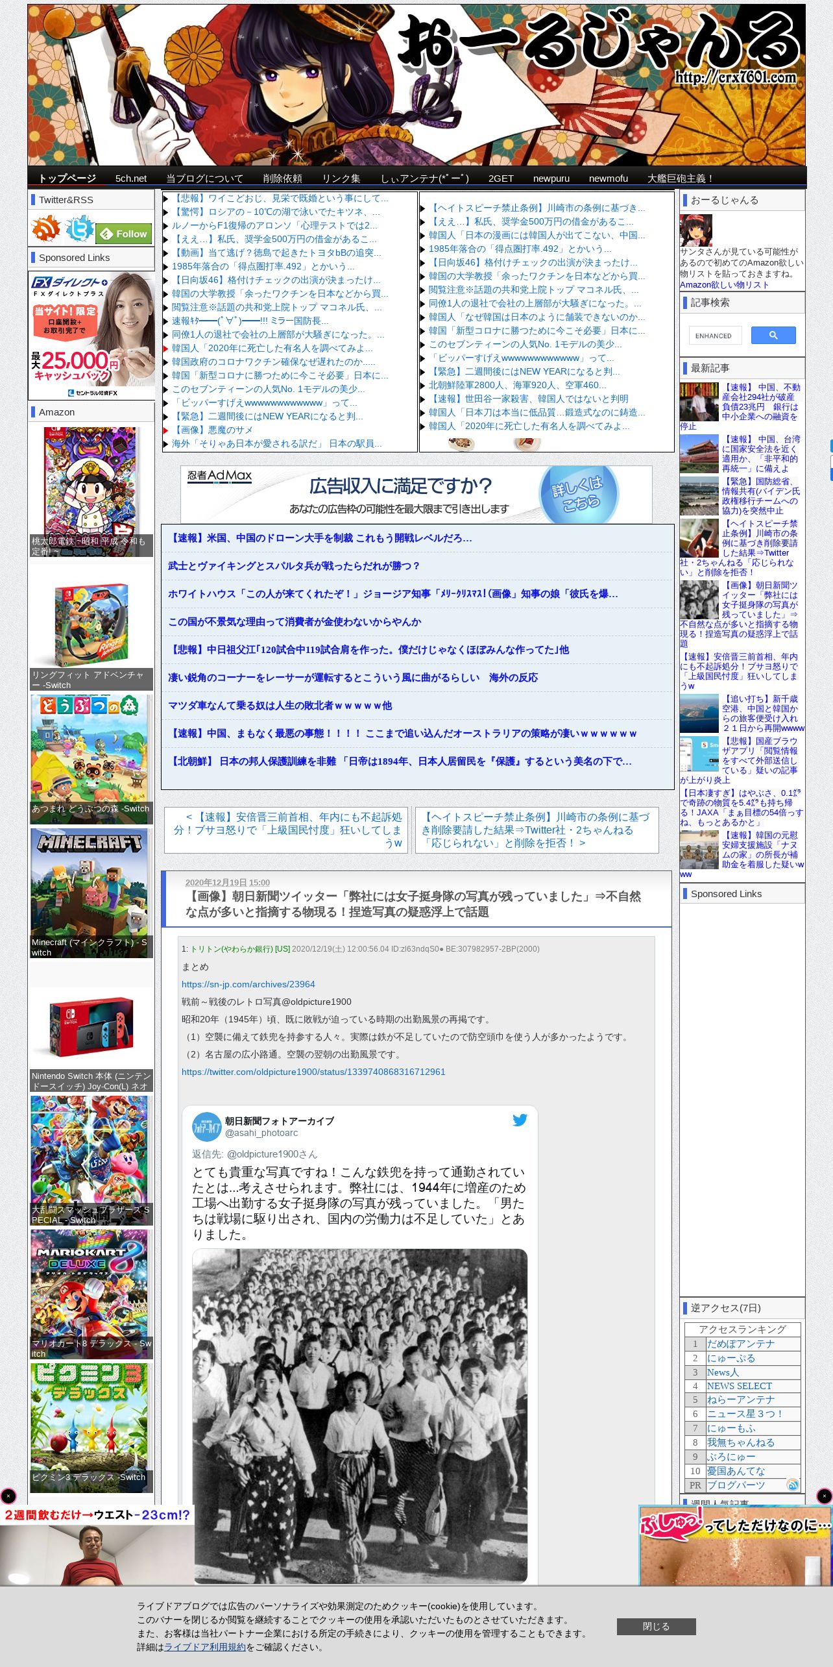Click the Twitter logo in the embedded tweet
Viewport: 833px width, 1667px height.
tap(520, 1120)
